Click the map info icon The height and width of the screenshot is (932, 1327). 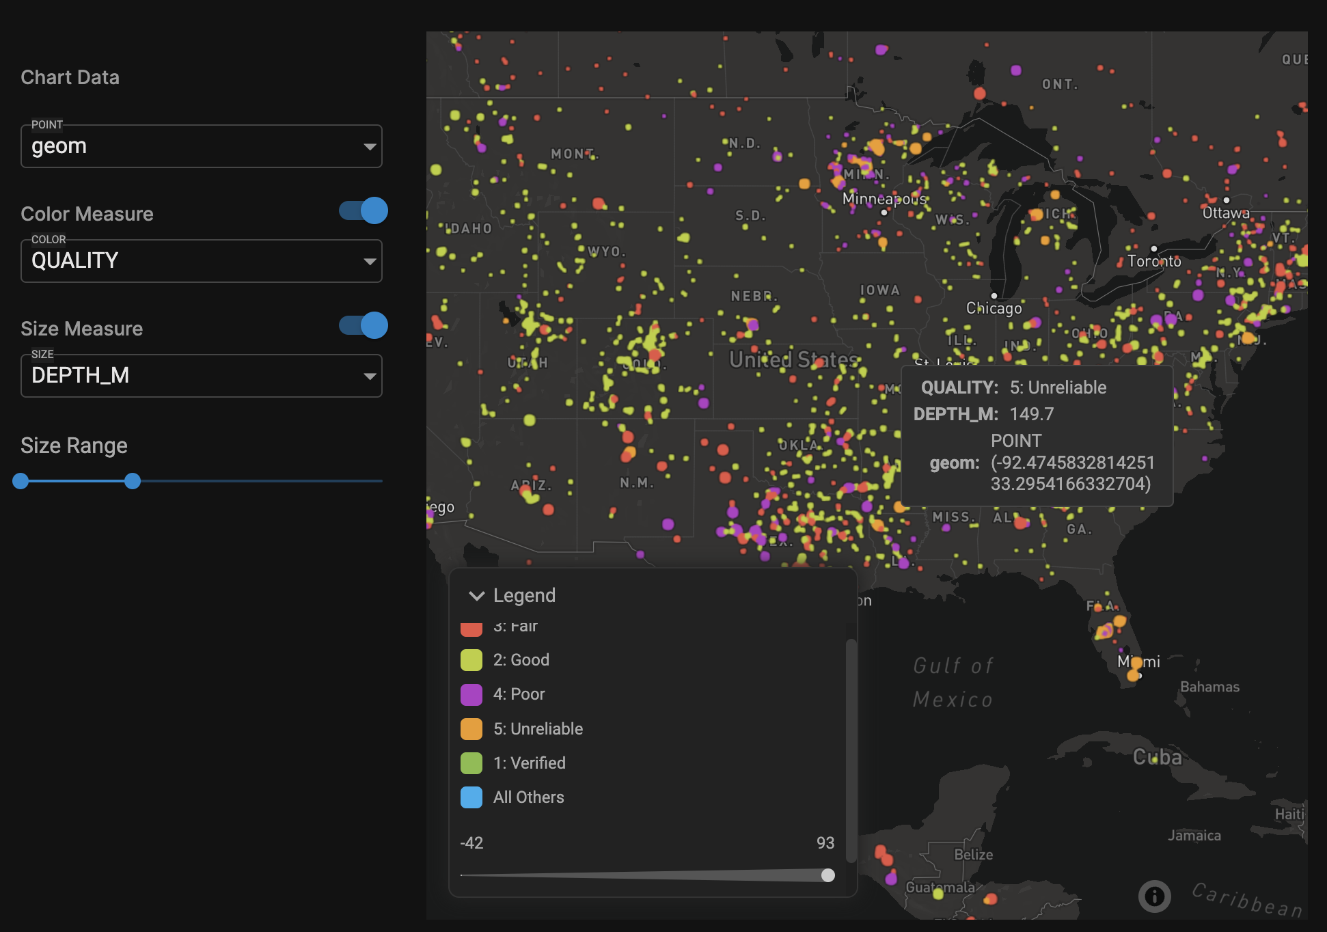[1154, 896]
